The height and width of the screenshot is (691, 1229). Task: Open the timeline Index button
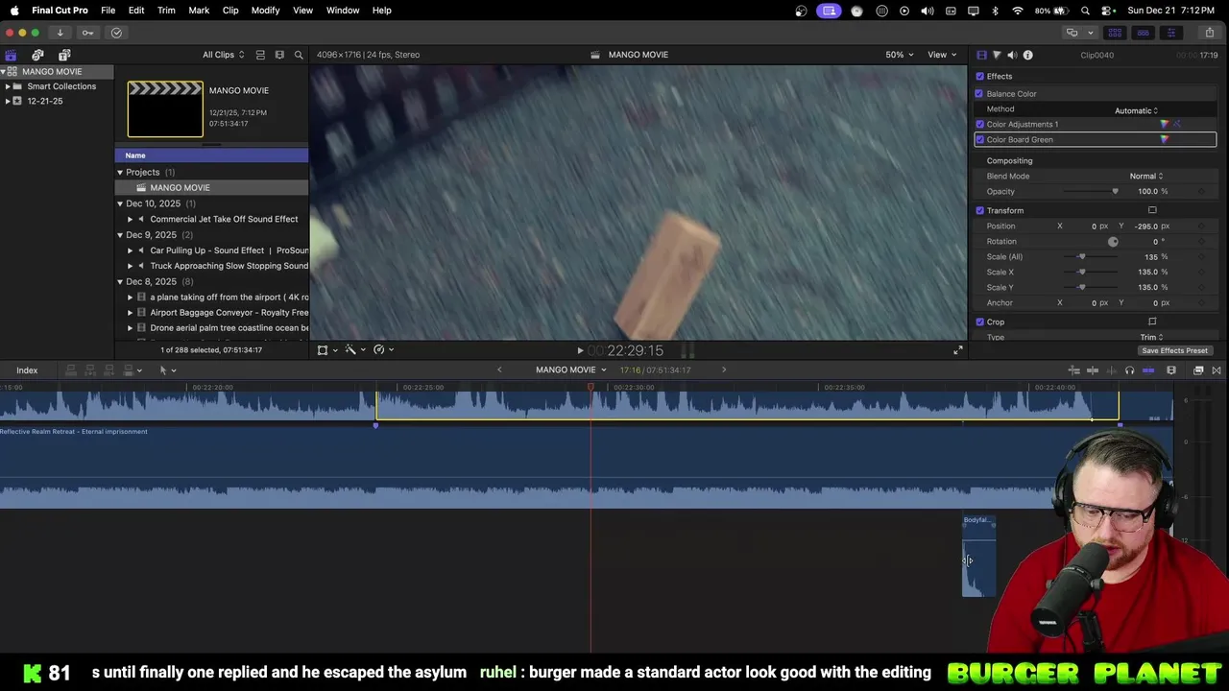(27, 370)
